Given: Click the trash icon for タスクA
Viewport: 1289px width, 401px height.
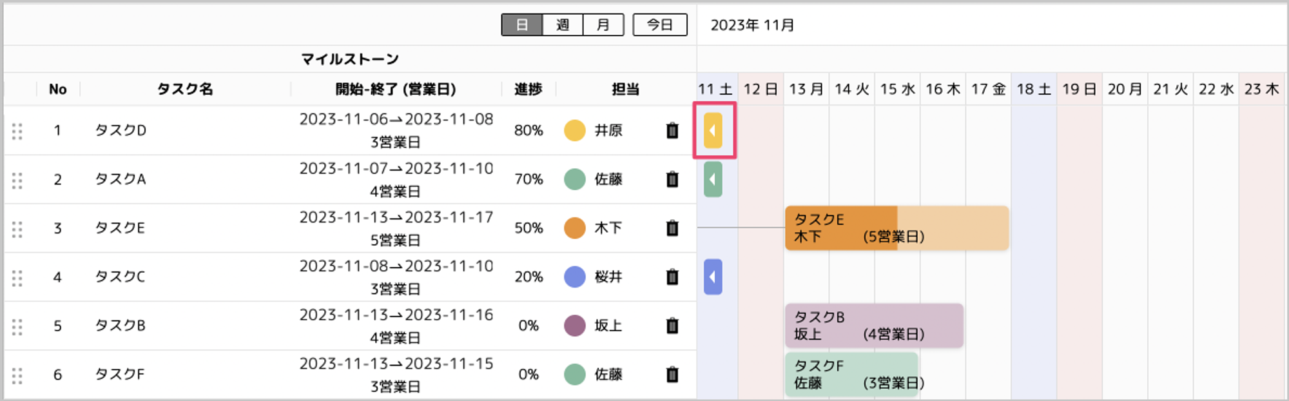Looking at the screenshot, I should (672, 179).
